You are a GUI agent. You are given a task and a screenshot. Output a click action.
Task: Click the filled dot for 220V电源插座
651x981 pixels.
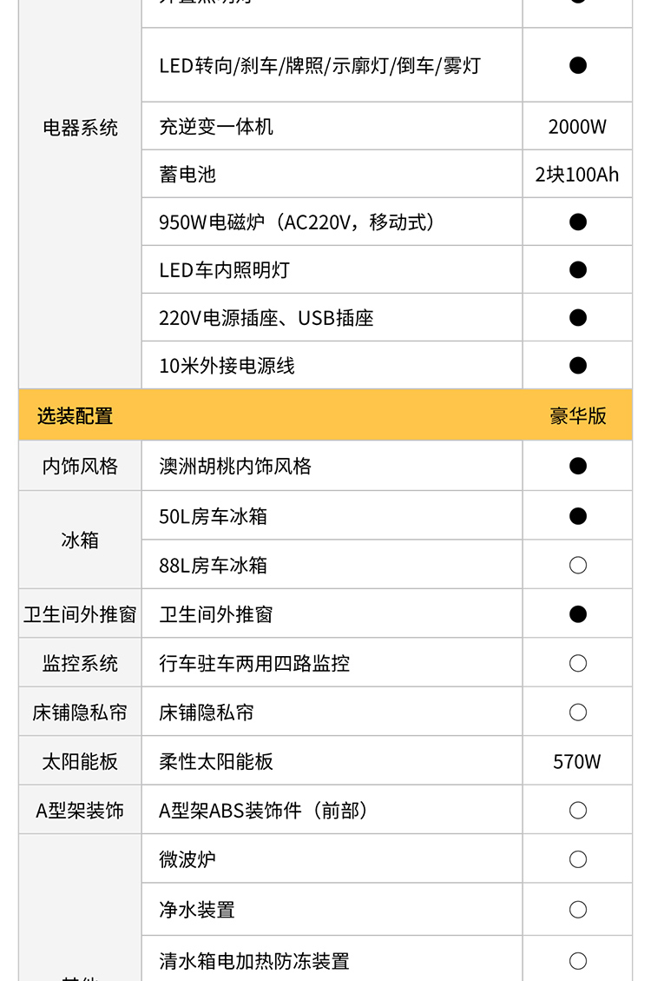pos(578,318)
